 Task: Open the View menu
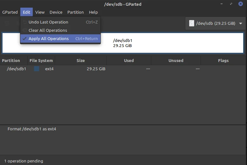(x=40, y=12)
